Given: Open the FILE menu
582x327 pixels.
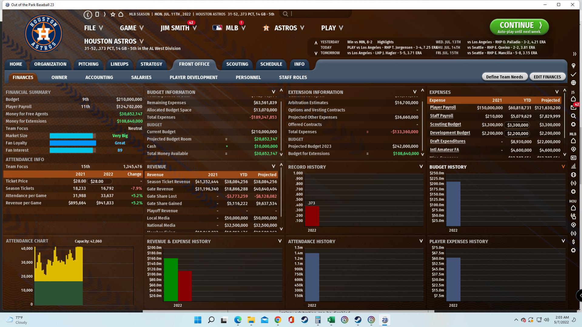Looking at the screenshot, I should click(x=94, y=28).
